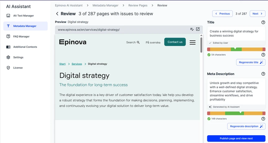Click the Title length indicator bar
The height and width of the screenshot is (143, 268).
236,49
